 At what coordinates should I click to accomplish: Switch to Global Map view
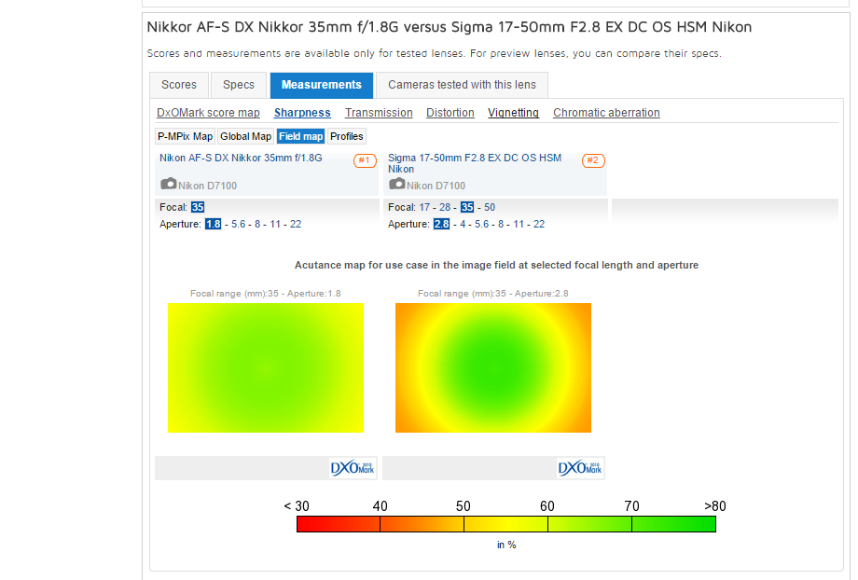click(x=245, y=136)
